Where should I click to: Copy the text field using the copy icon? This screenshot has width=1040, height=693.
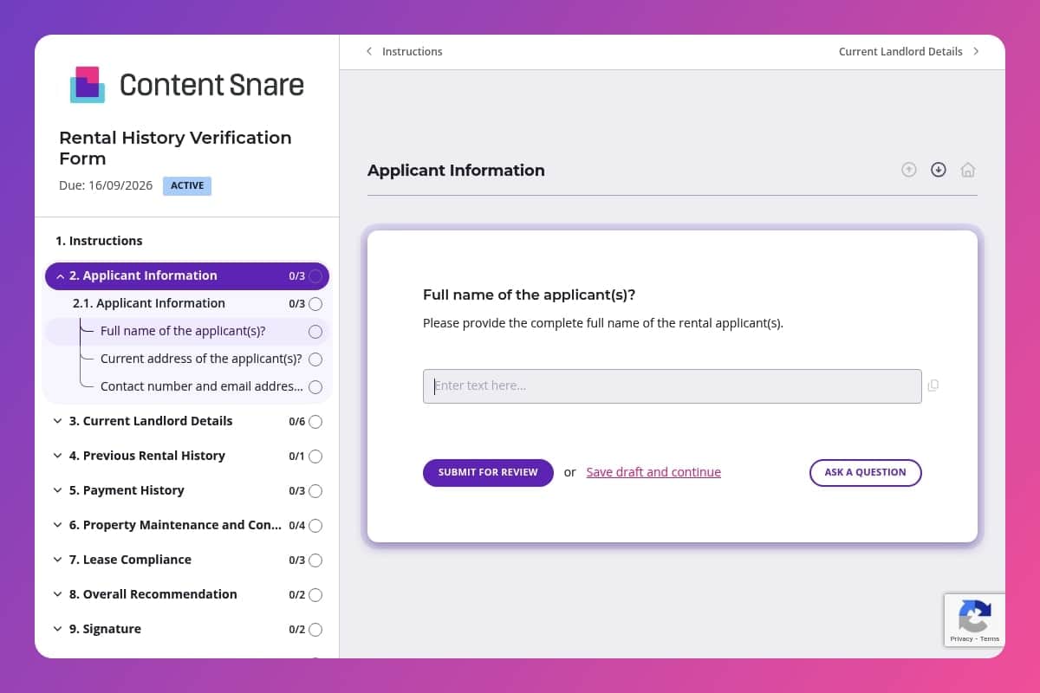(x=933, y=385)
